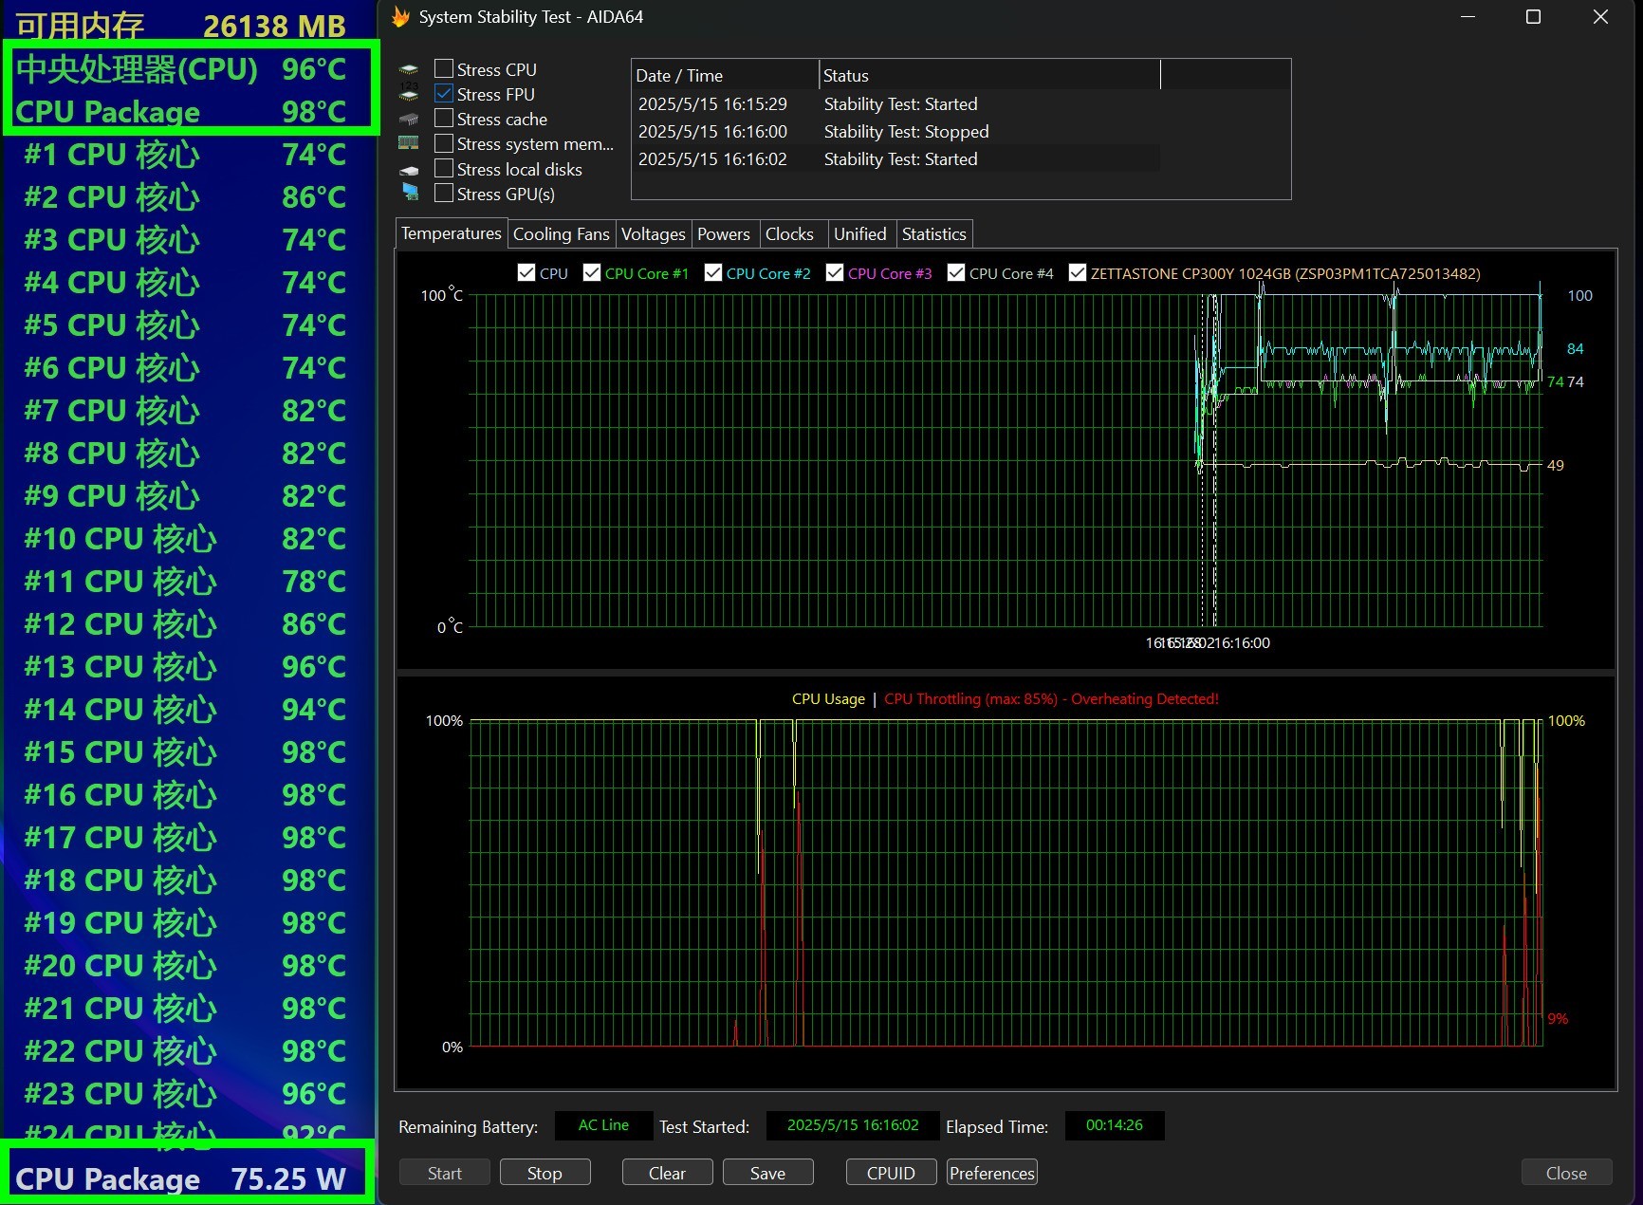Click the Save button

point(767,1173)
